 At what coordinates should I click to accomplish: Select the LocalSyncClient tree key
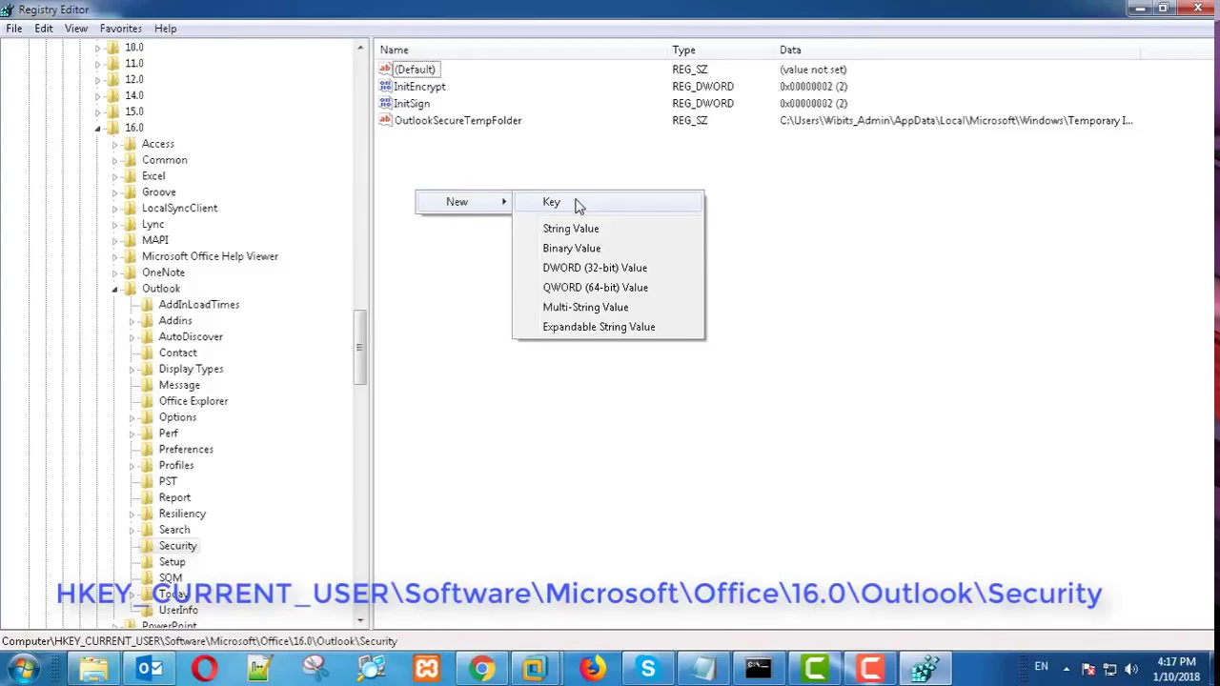click(179, 208)
